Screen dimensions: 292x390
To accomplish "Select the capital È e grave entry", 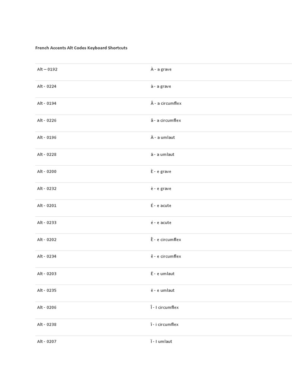I will [161, 172].
